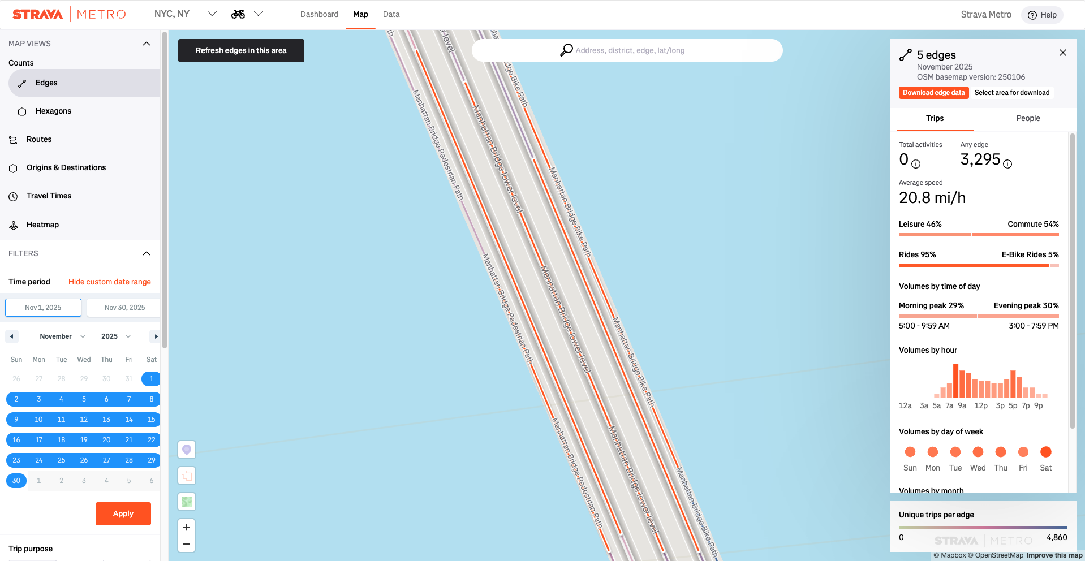Click the info icon beside Total activities

pyautogui.click(x=916, y=164)
